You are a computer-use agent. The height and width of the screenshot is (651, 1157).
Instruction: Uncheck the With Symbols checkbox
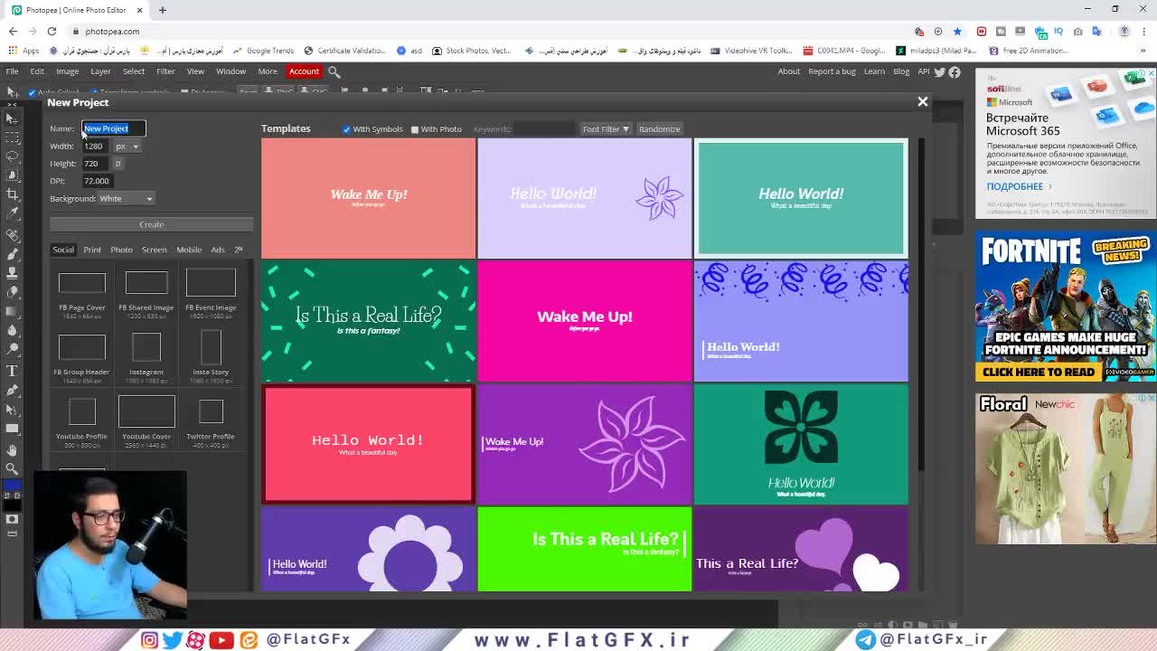click(346, 129)
